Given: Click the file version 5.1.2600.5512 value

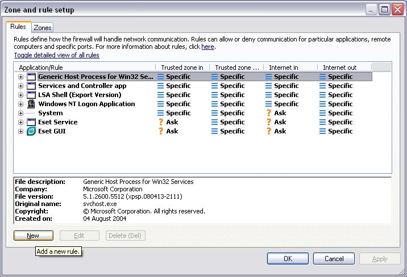Looking at the screenshot, I should (132, 196).
